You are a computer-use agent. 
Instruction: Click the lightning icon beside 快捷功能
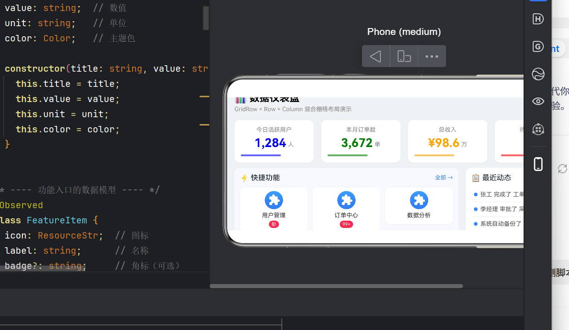(244, 178)
